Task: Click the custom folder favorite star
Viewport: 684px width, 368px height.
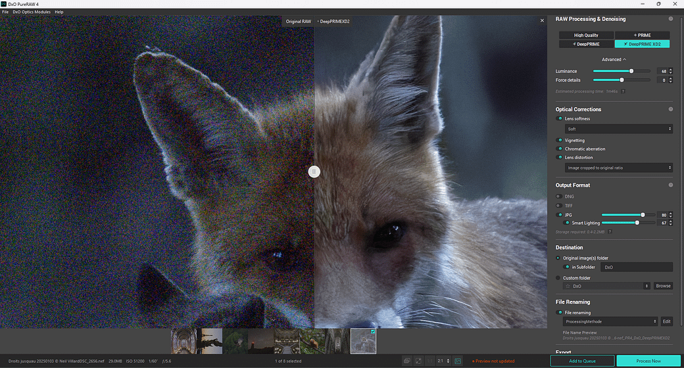Action: [568, 287]
